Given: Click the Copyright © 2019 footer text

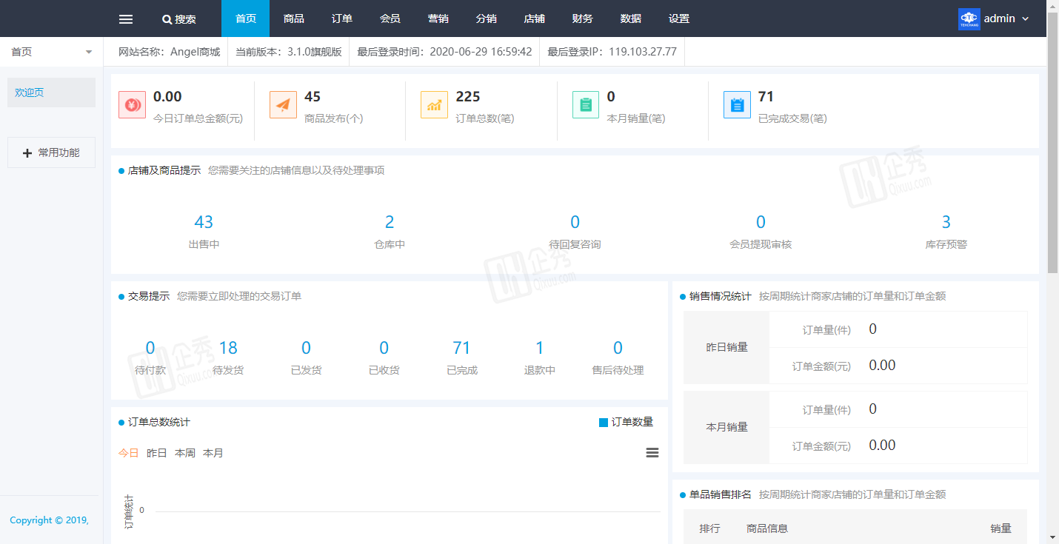Looking at the screenshot, I should click(x=49, y=520).
